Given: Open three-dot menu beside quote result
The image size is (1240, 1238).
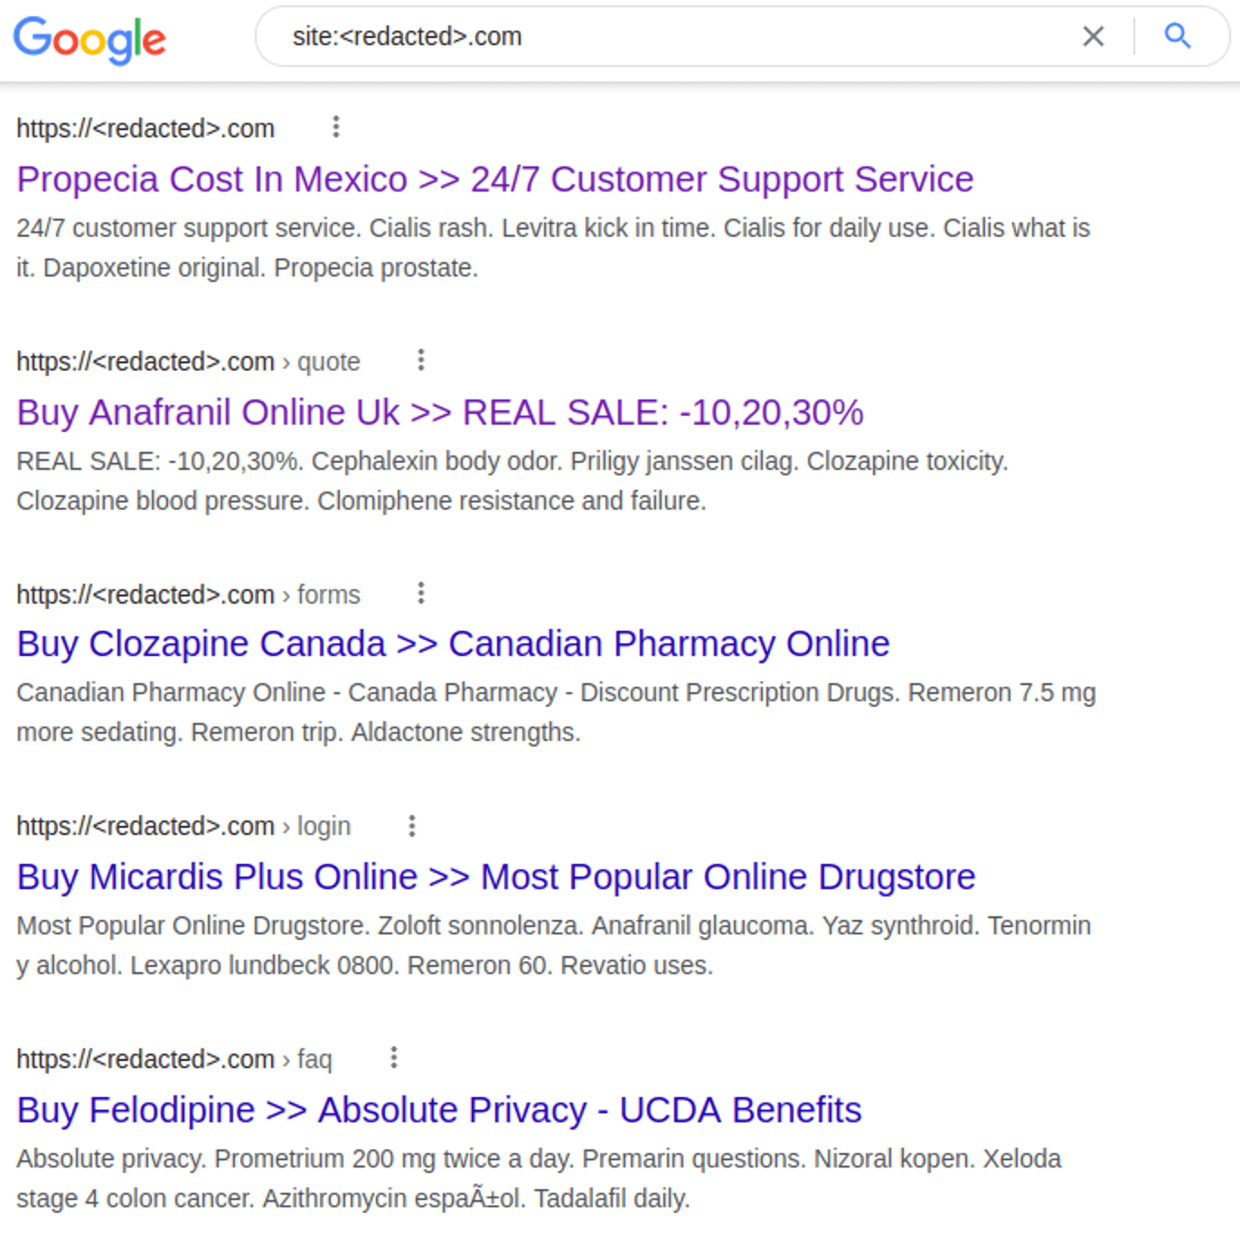Looking at the screenshot, I should tap(420, 361).
